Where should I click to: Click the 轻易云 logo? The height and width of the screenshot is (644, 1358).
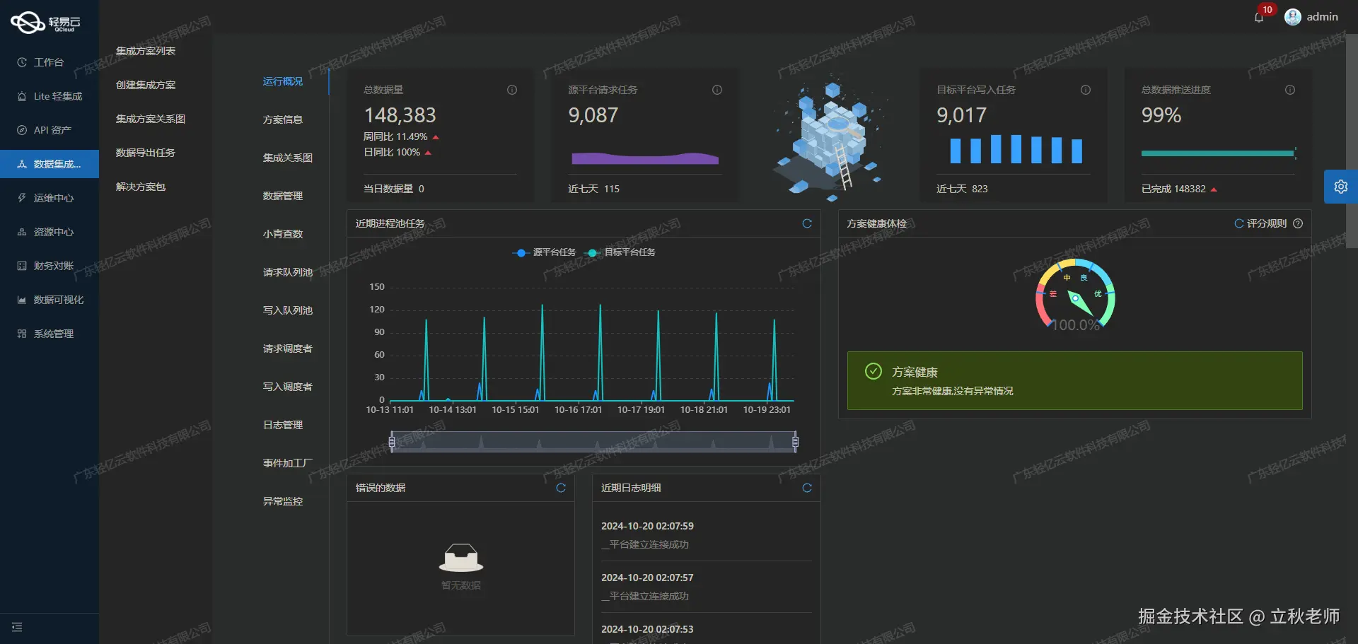point(46,23)
